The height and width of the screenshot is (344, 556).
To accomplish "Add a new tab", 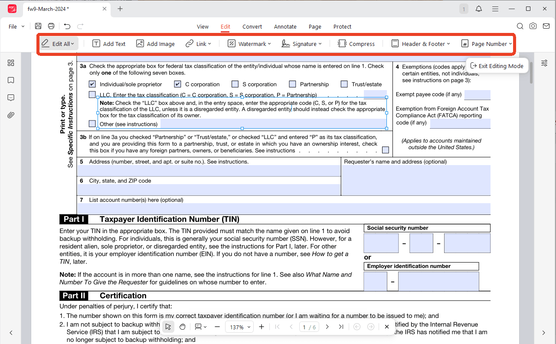I will (x=120, y=9).
